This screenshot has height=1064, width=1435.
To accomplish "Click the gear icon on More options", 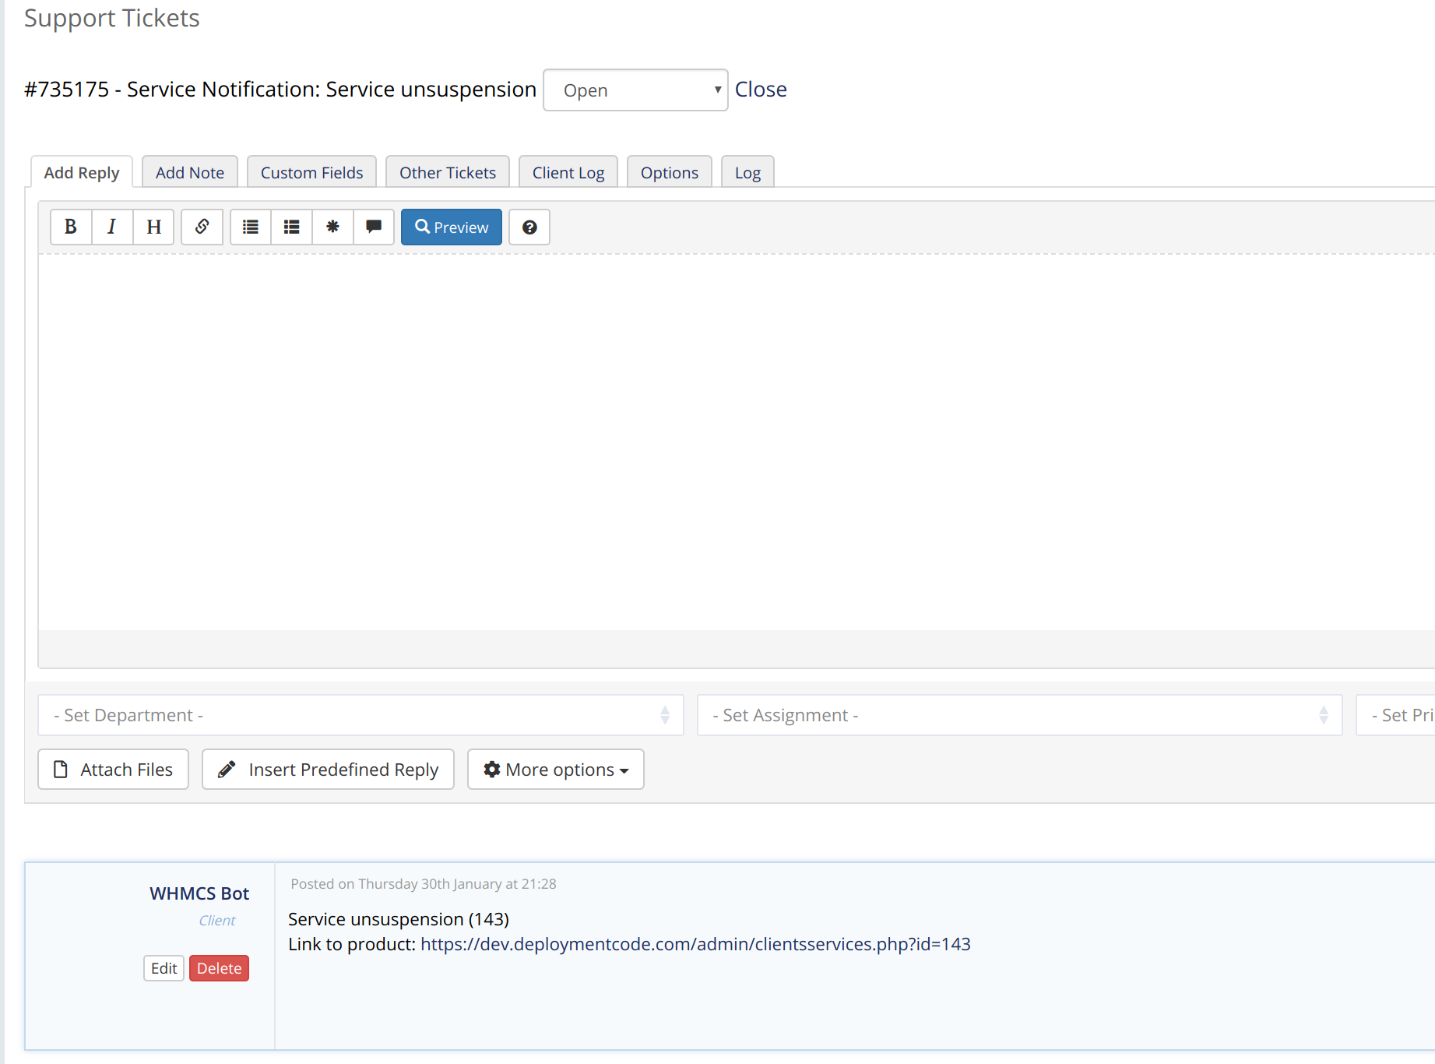I will pyautogui.click(x=491, y=769).
